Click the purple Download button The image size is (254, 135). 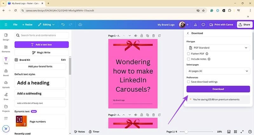point(218,89)
